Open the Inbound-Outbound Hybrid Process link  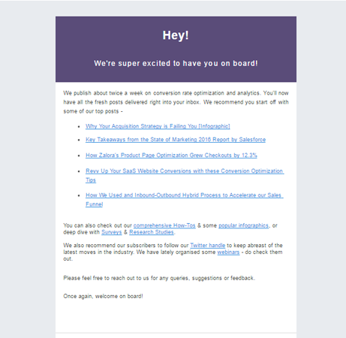pos(185,195)
